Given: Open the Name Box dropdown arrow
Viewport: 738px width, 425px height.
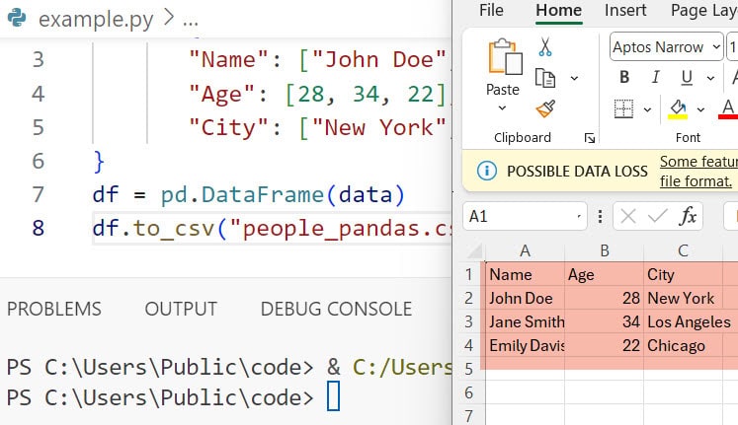Looking at the screenshot, I should tap(579, 217).
